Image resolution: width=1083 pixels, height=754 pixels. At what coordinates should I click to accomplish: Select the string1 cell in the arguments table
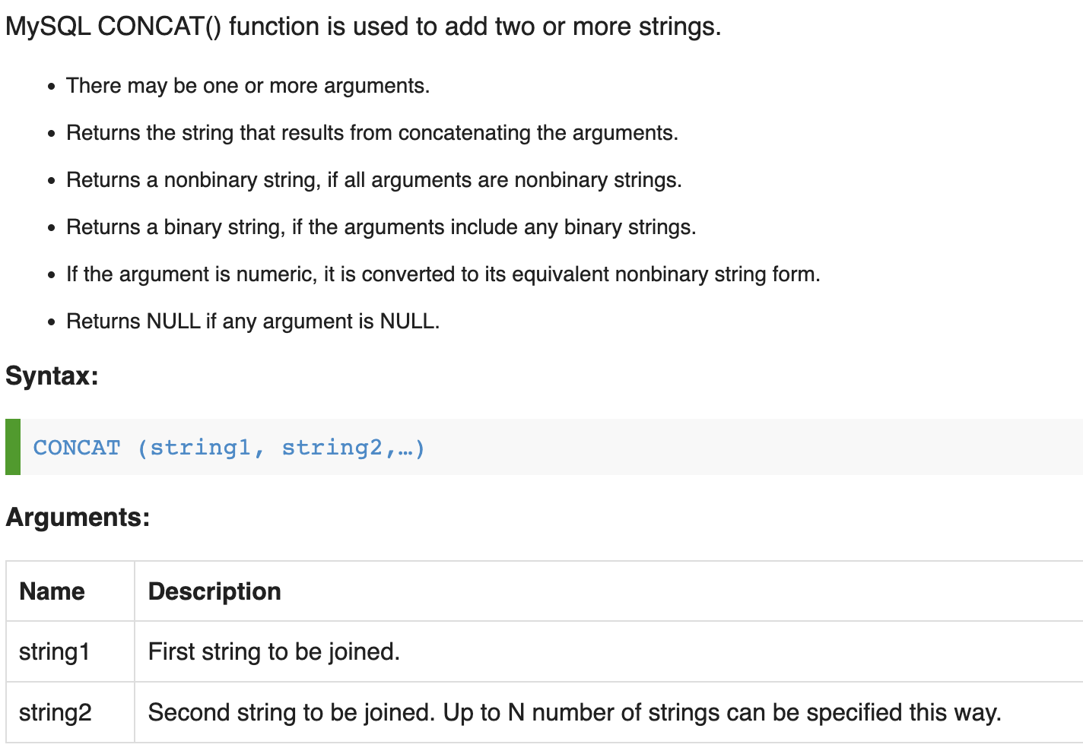pos(54,651)
